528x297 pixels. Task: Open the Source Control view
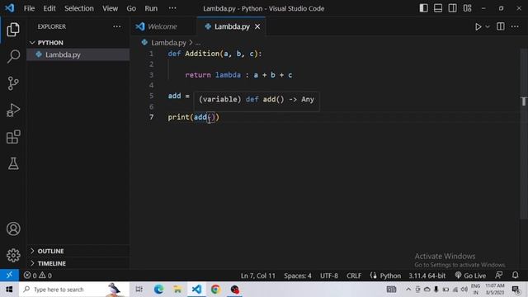[13, 83]
